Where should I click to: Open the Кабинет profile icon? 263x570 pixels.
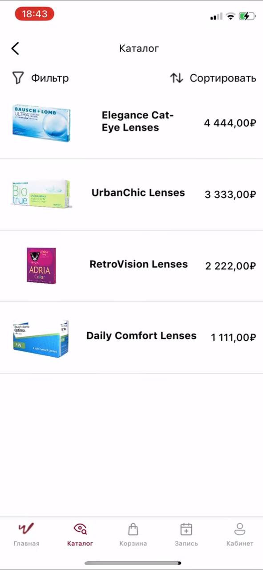[240, 529]
